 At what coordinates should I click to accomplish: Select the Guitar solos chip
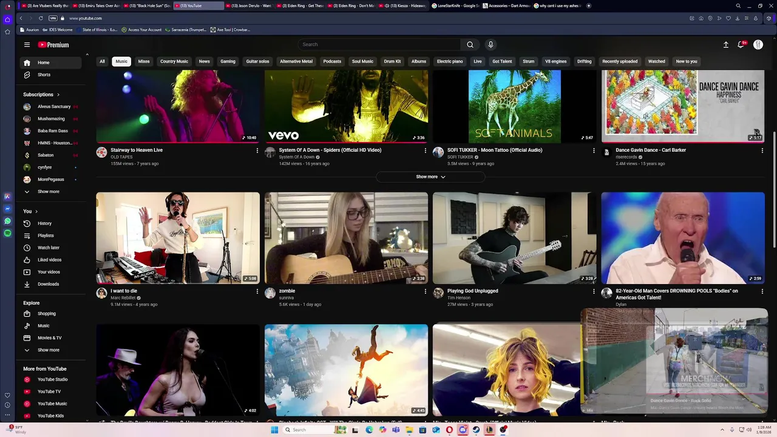click(x=257, y=61)
